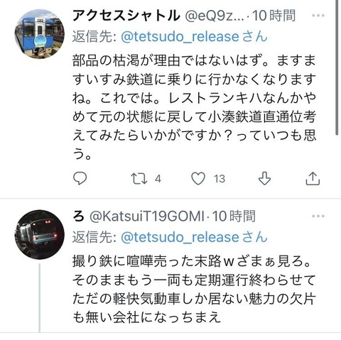
Task: Open the @eQ9z... handle
Action: point(215,16)
